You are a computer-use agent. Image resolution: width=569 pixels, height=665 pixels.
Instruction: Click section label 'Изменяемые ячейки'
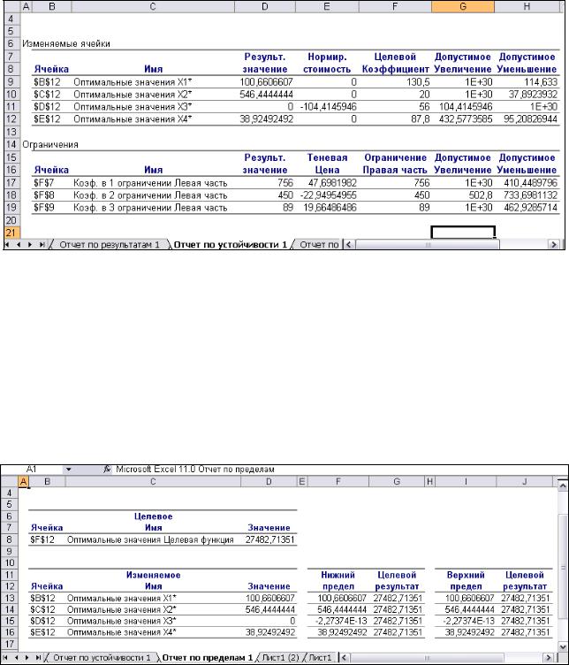66,43
